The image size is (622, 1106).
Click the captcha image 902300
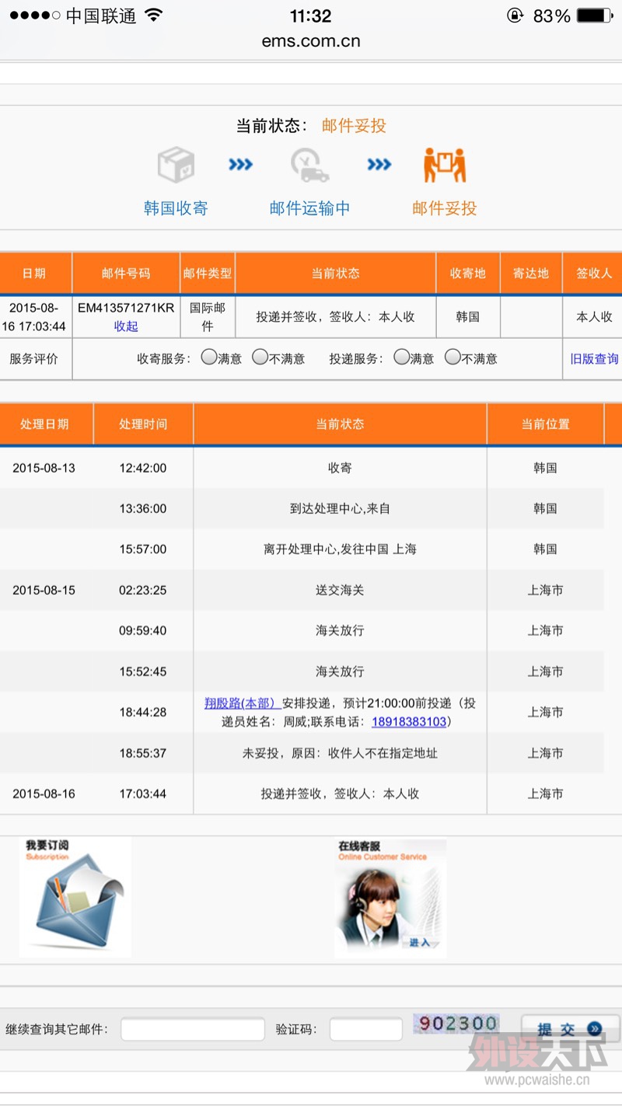click(456, 1024)
